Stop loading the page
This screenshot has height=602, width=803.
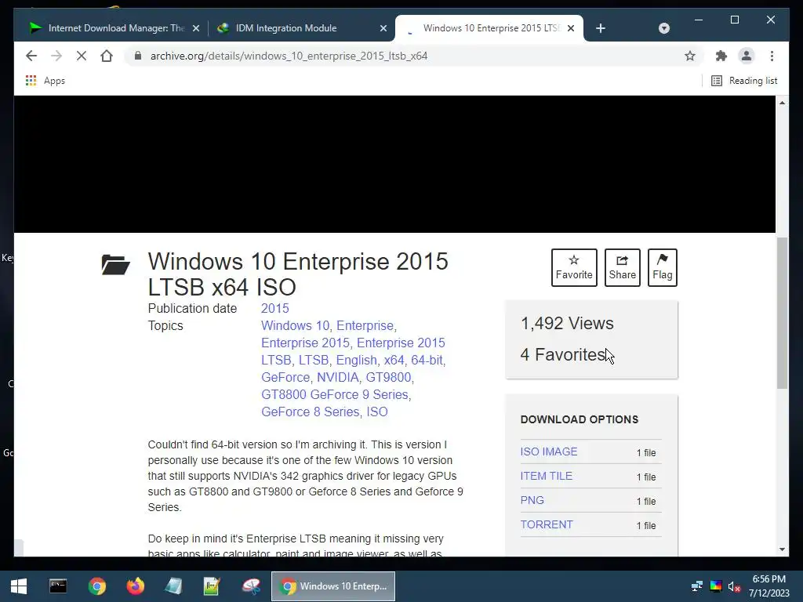pyautogui.click(x=82, y=56)
